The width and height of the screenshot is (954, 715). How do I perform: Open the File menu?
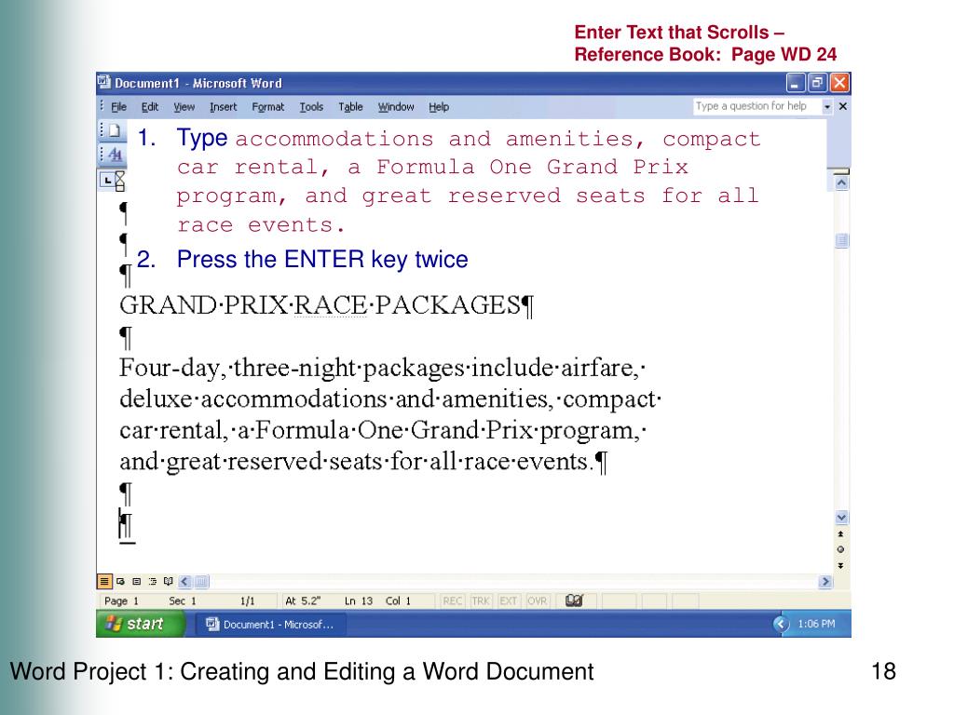pos(118,107)
